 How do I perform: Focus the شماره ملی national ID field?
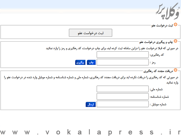coord(122,89)
